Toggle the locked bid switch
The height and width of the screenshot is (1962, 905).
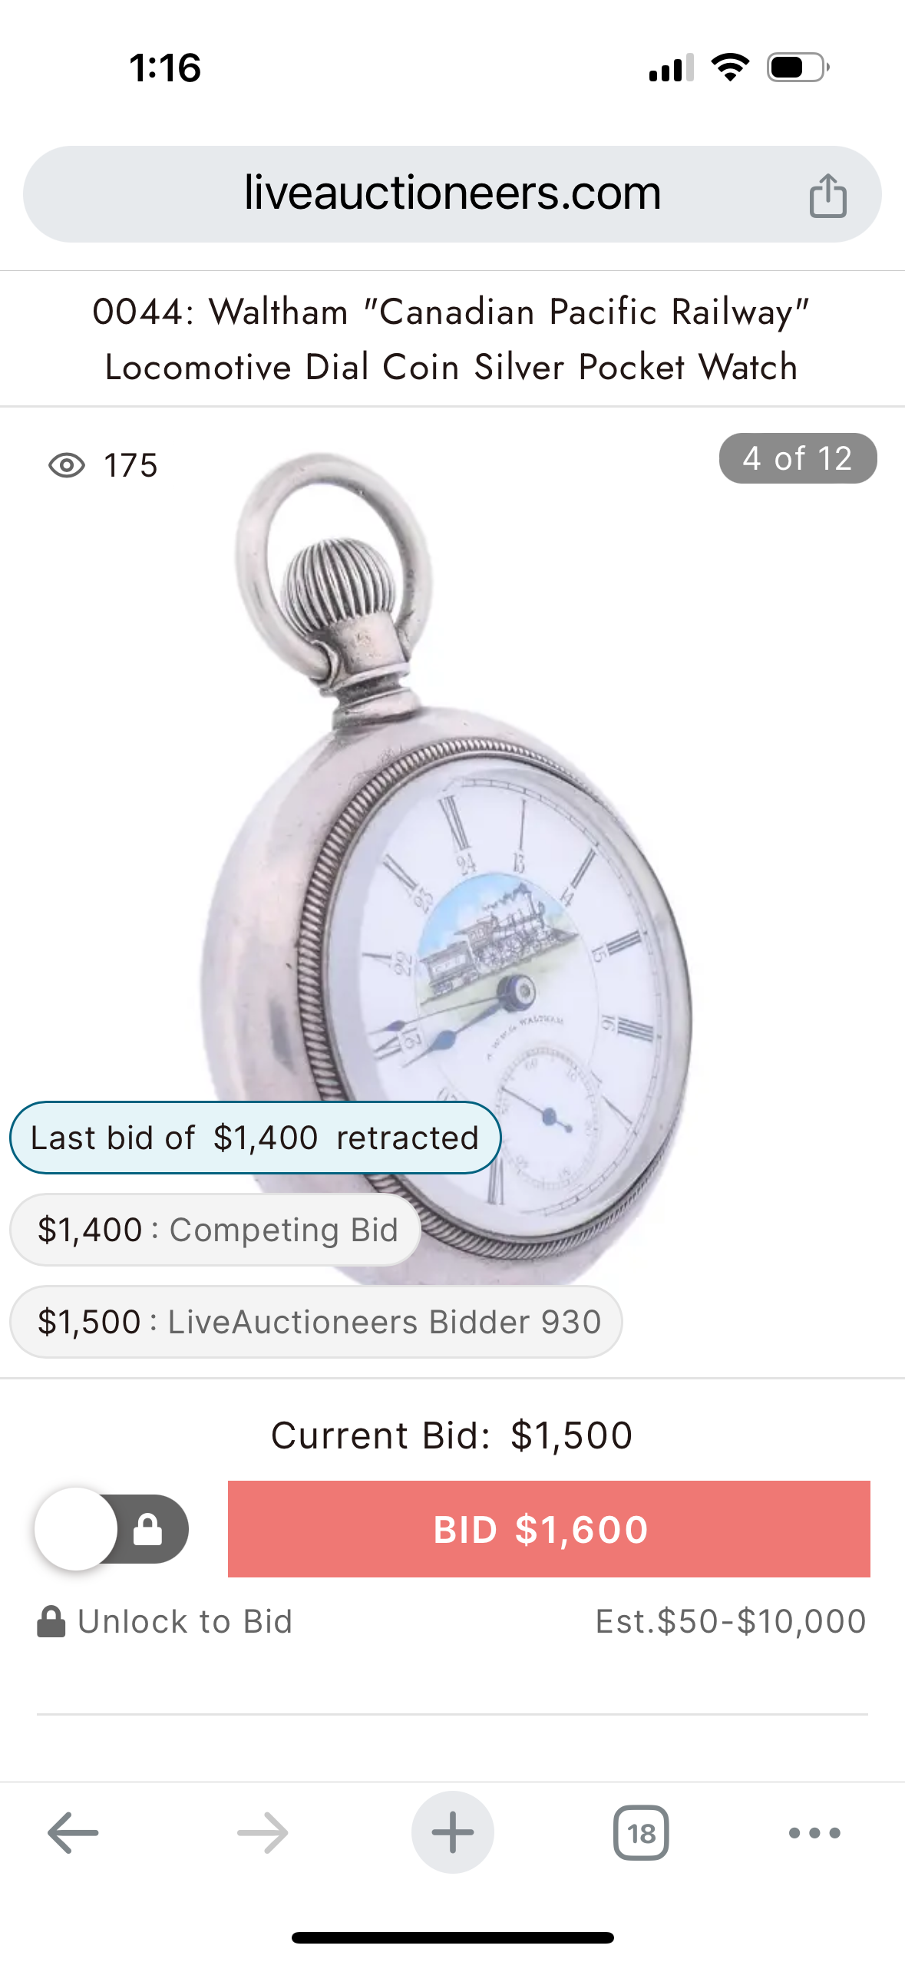(x=112, y=1529)
